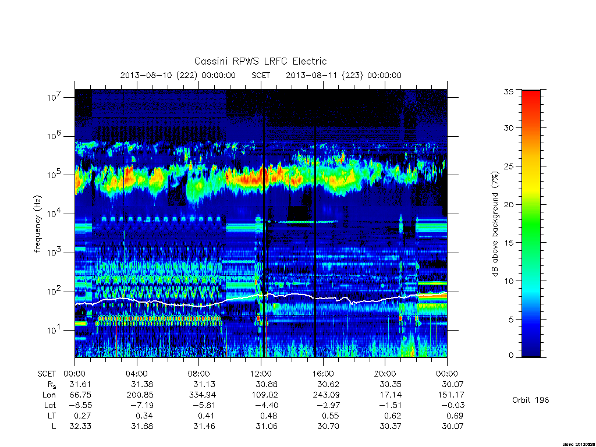596x447 pixels.
Task: Click the L value '30.37'
Action: [x=391, y=427]
